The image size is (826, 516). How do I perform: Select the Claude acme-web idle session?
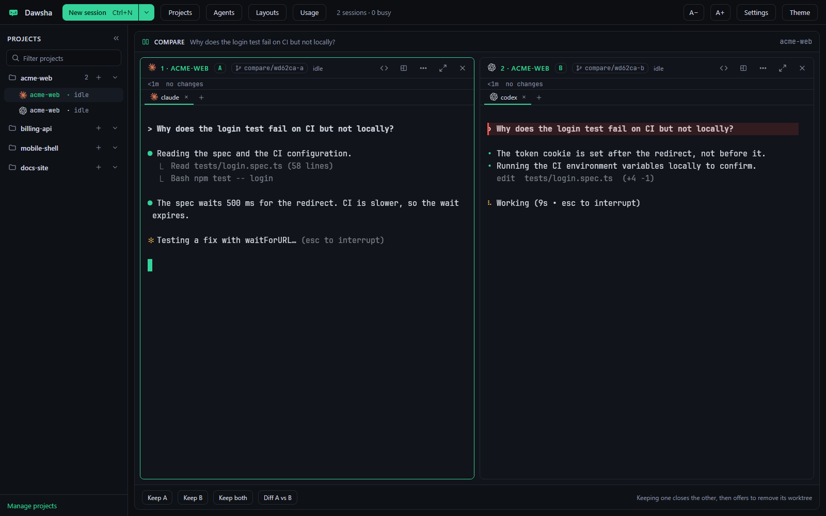click(x=63, y=95)
